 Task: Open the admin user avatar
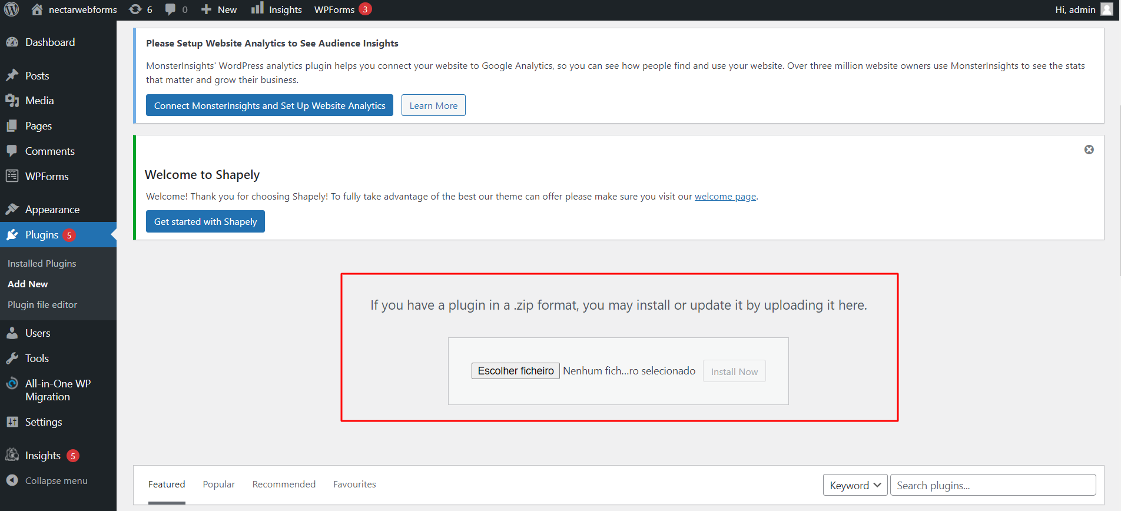coord(1107,9)
